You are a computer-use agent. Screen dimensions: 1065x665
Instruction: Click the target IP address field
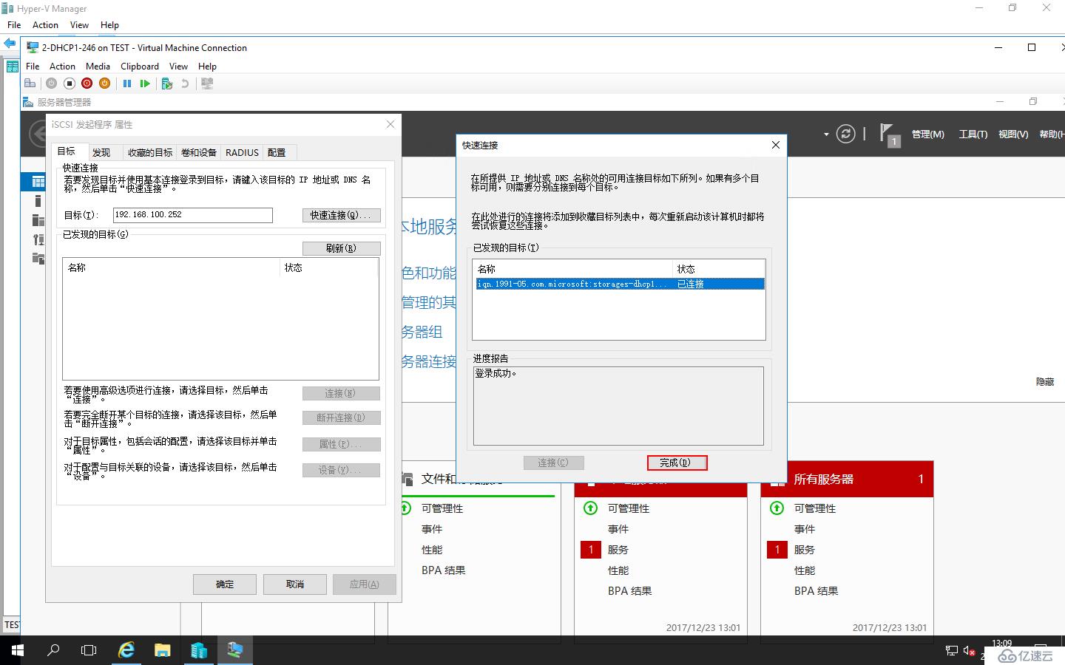[193, 214]
